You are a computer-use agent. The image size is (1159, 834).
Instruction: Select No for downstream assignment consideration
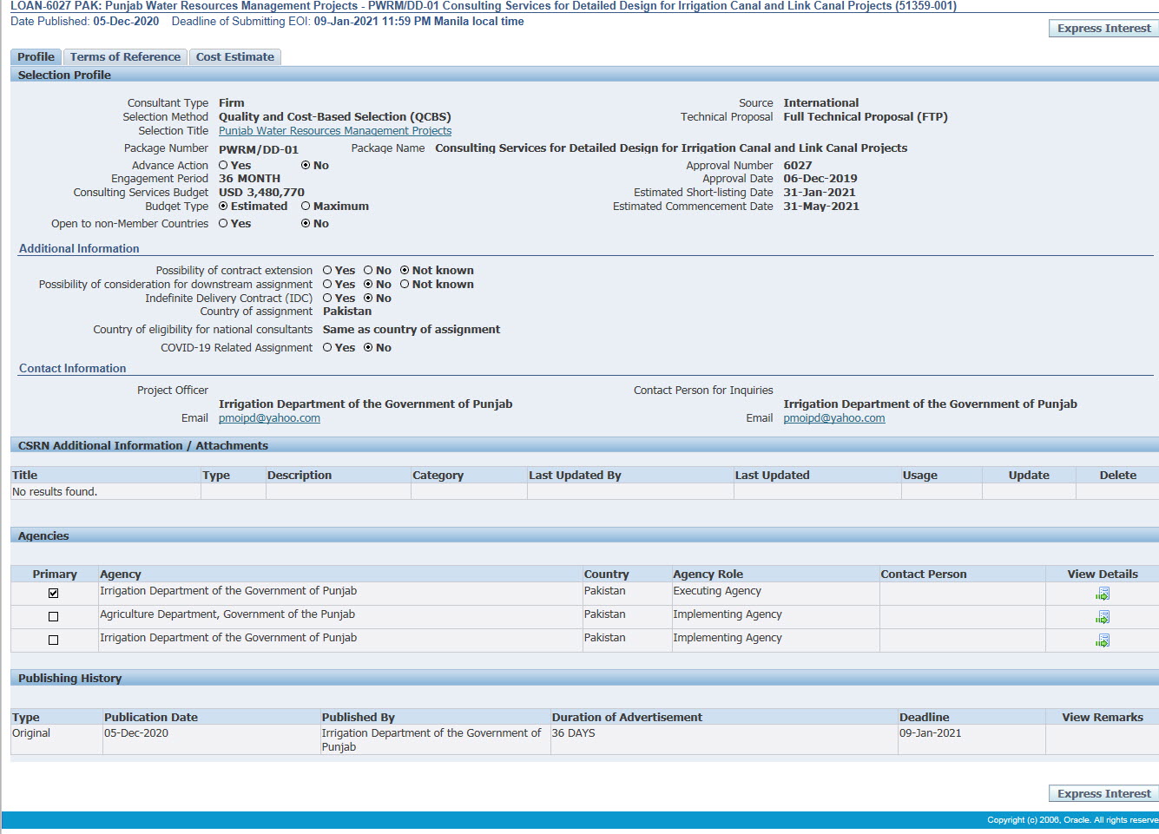pos(368,285)
